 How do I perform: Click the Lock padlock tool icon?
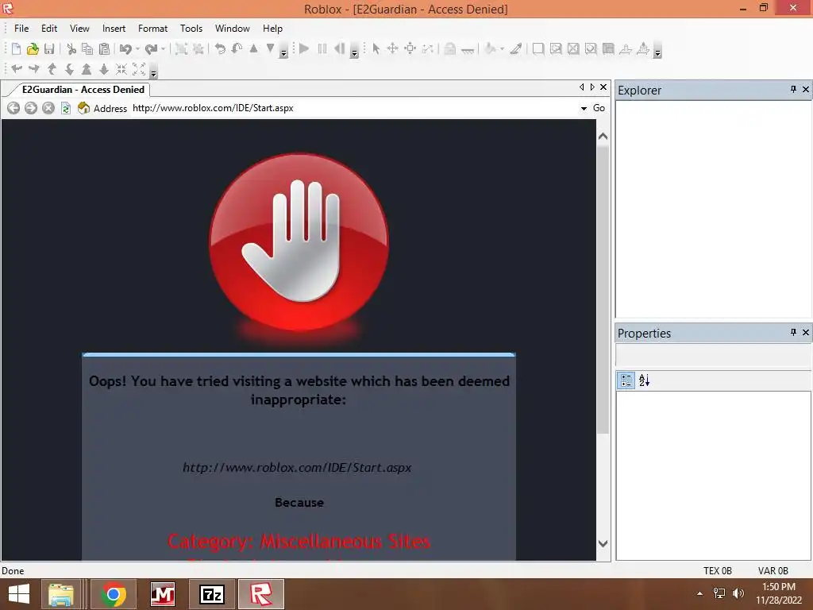(x=449, y=48)
